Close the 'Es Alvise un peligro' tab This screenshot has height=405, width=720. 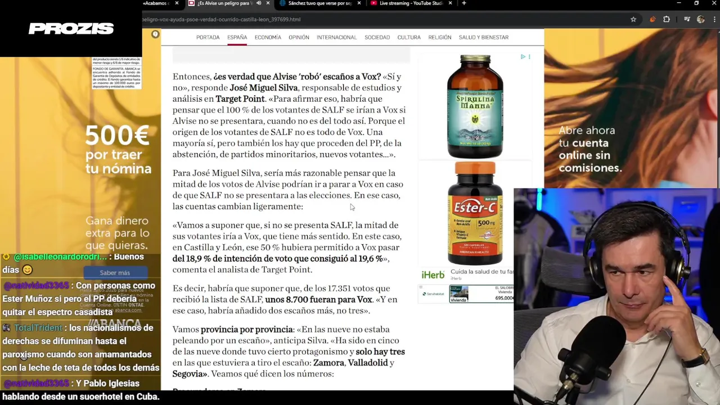(268, 3)
